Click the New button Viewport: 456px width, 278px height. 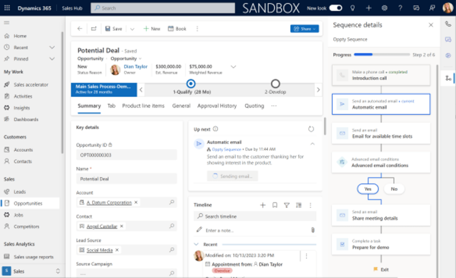point(152,29)
